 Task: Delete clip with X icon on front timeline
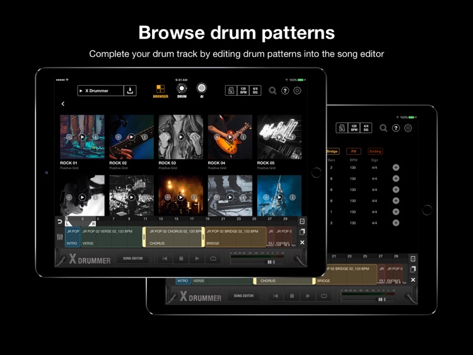(x=302, y=242)
